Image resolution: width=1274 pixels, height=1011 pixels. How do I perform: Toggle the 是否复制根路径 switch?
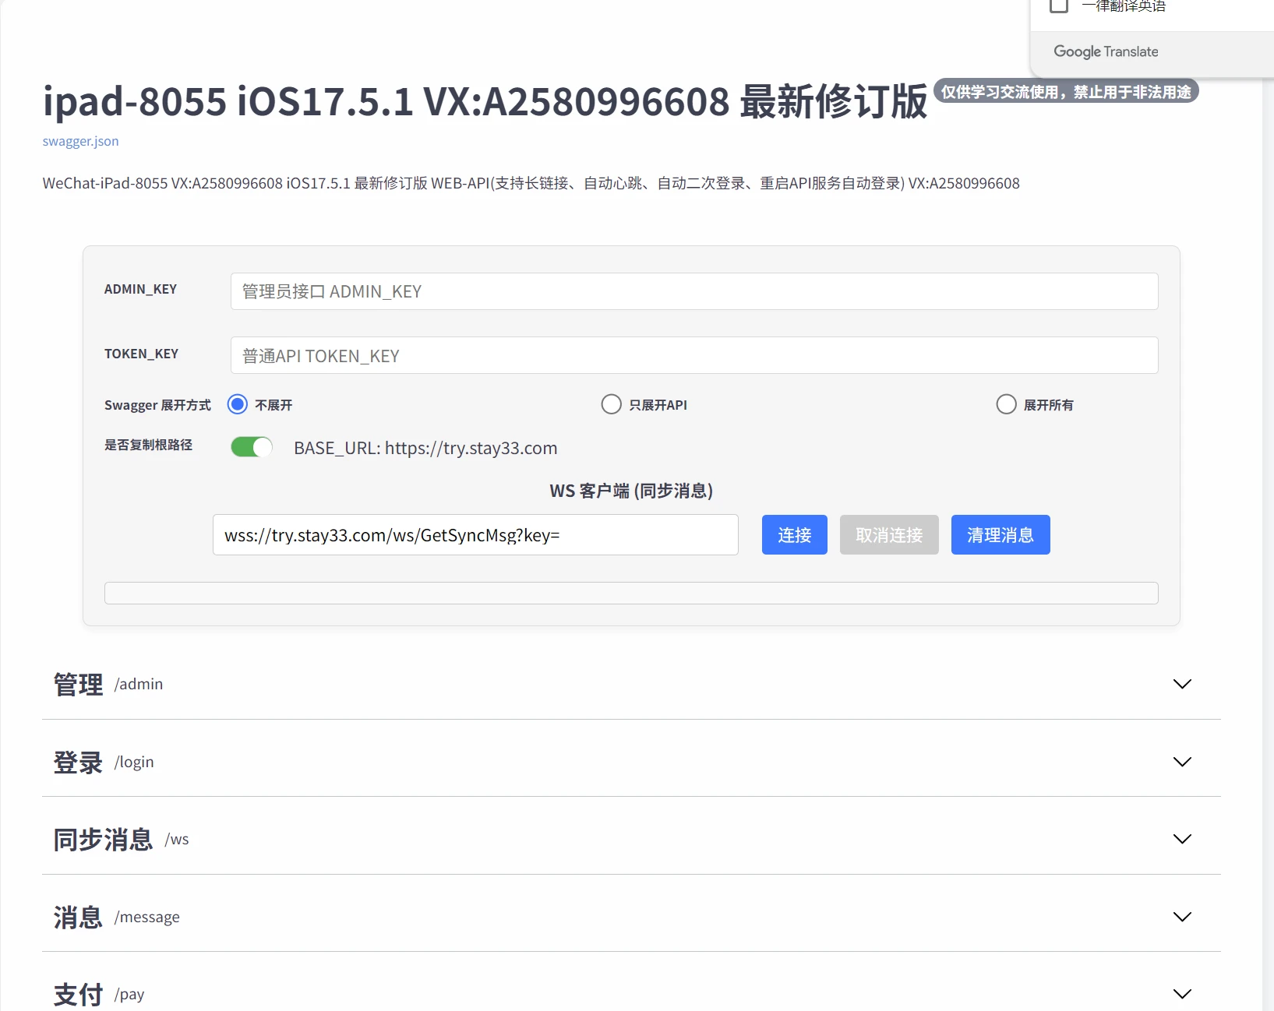252,447
